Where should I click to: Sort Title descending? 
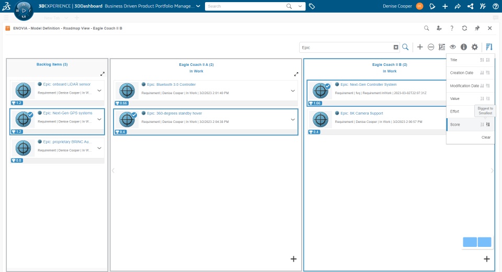488,60
